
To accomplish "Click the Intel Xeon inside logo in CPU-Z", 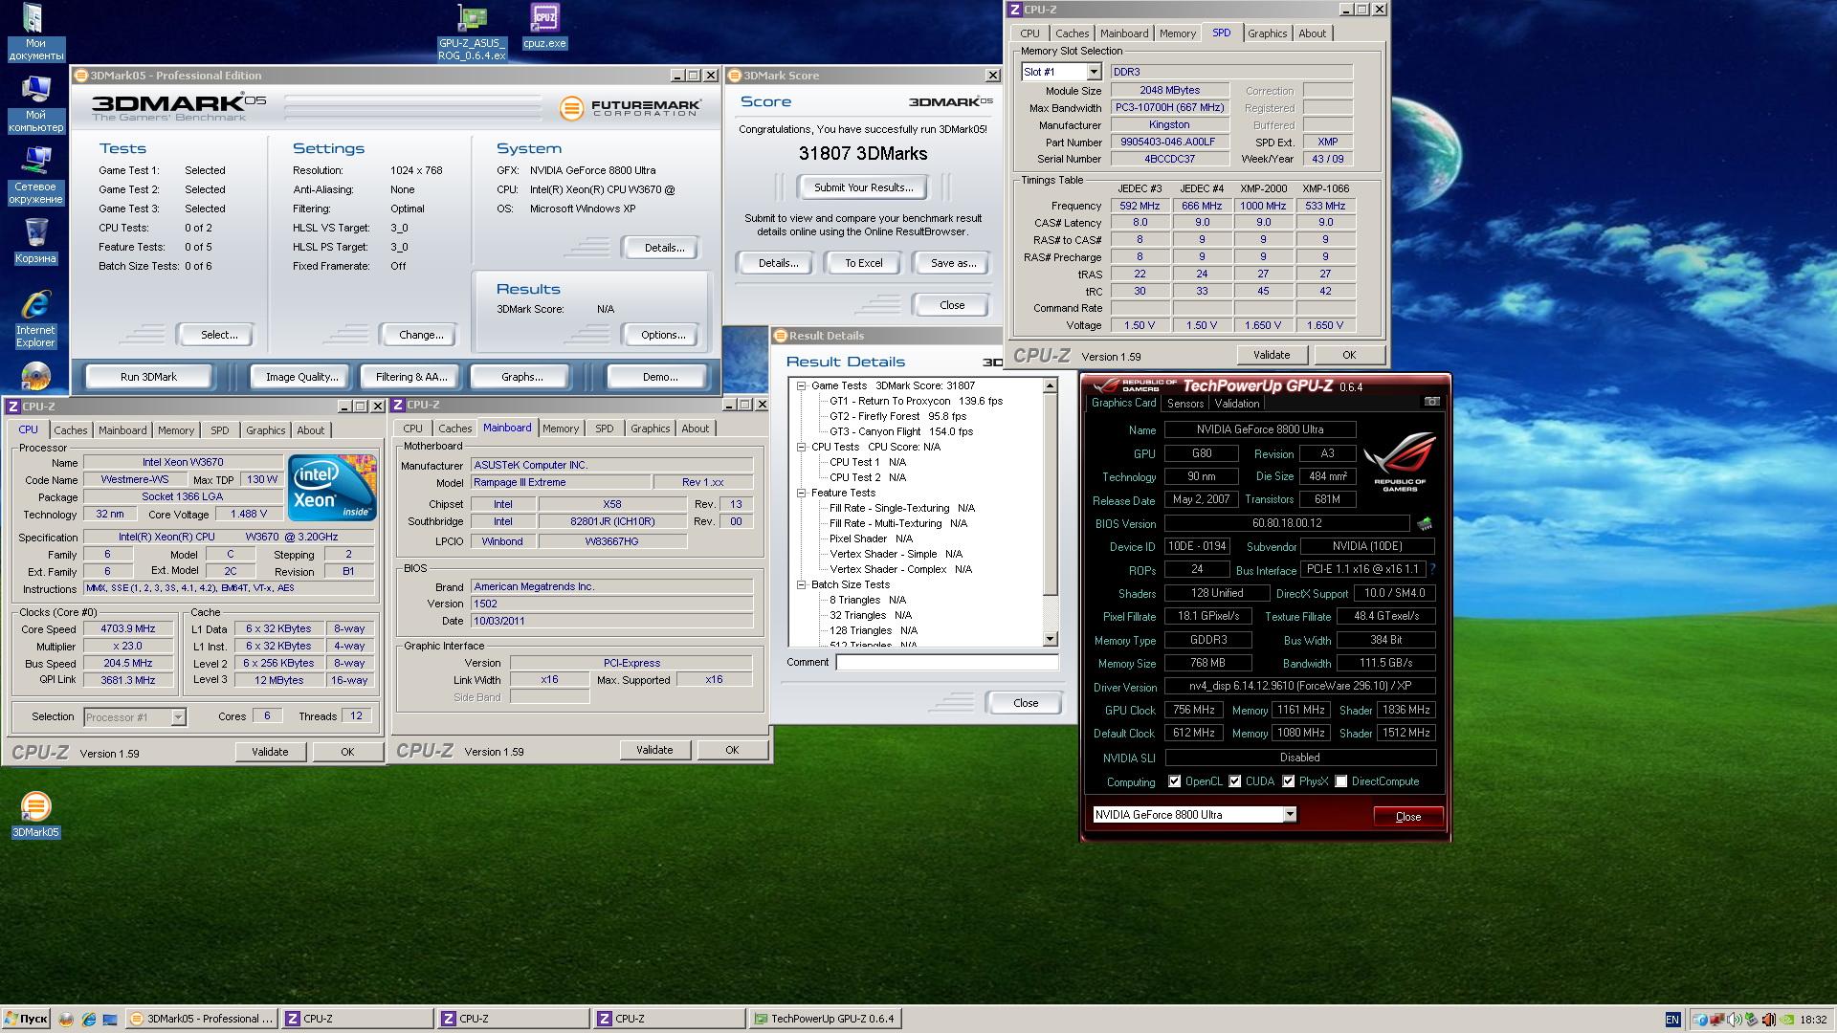I will (332, 488).
